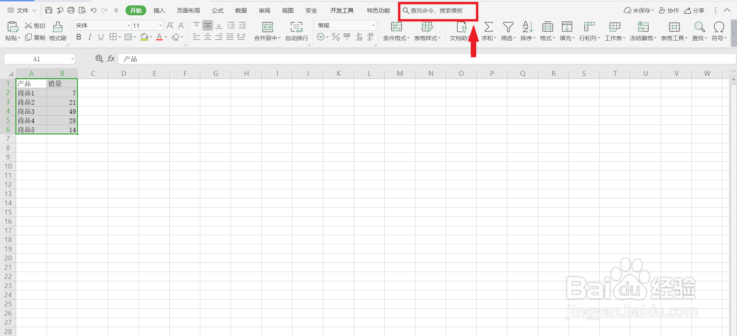Select column header D

click(124, 74)
